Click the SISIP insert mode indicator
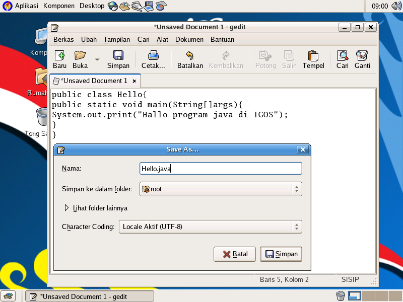This screenshot has height=302, width=403. coord(350,279)
